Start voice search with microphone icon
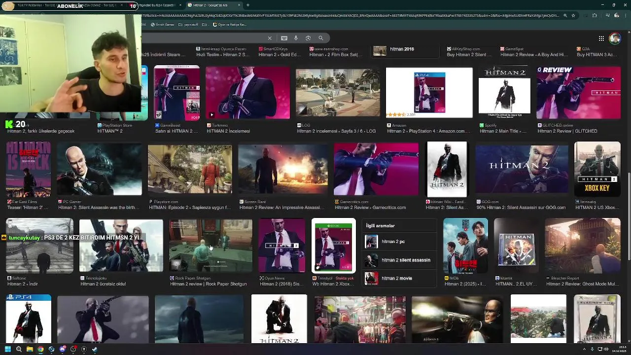 (x=296, y=38)
